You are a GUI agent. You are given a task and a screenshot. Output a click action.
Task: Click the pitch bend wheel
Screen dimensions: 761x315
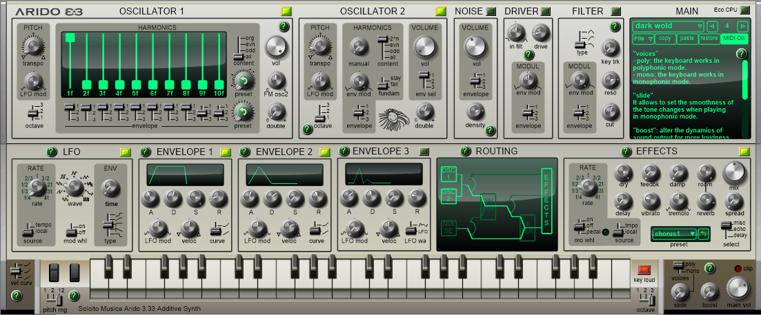53,272
